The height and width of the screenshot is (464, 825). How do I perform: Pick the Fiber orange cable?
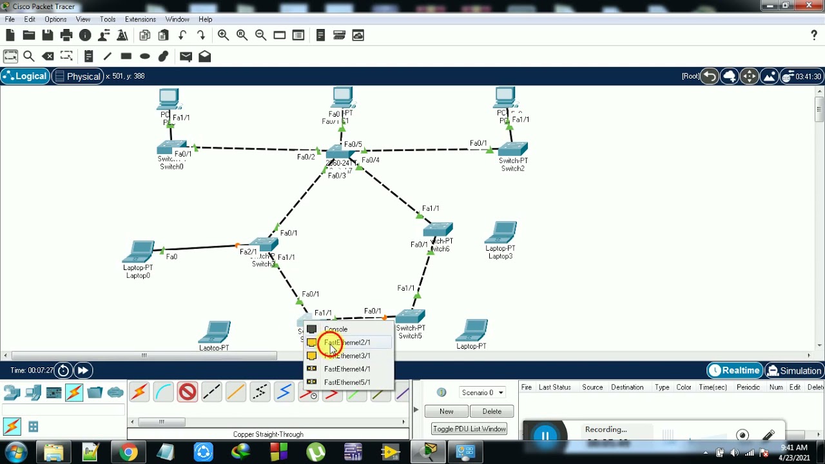click(x=235, y=392)
